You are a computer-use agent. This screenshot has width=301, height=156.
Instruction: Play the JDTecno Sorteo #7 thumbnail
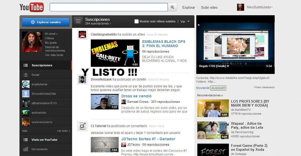[x=105, y=144]
